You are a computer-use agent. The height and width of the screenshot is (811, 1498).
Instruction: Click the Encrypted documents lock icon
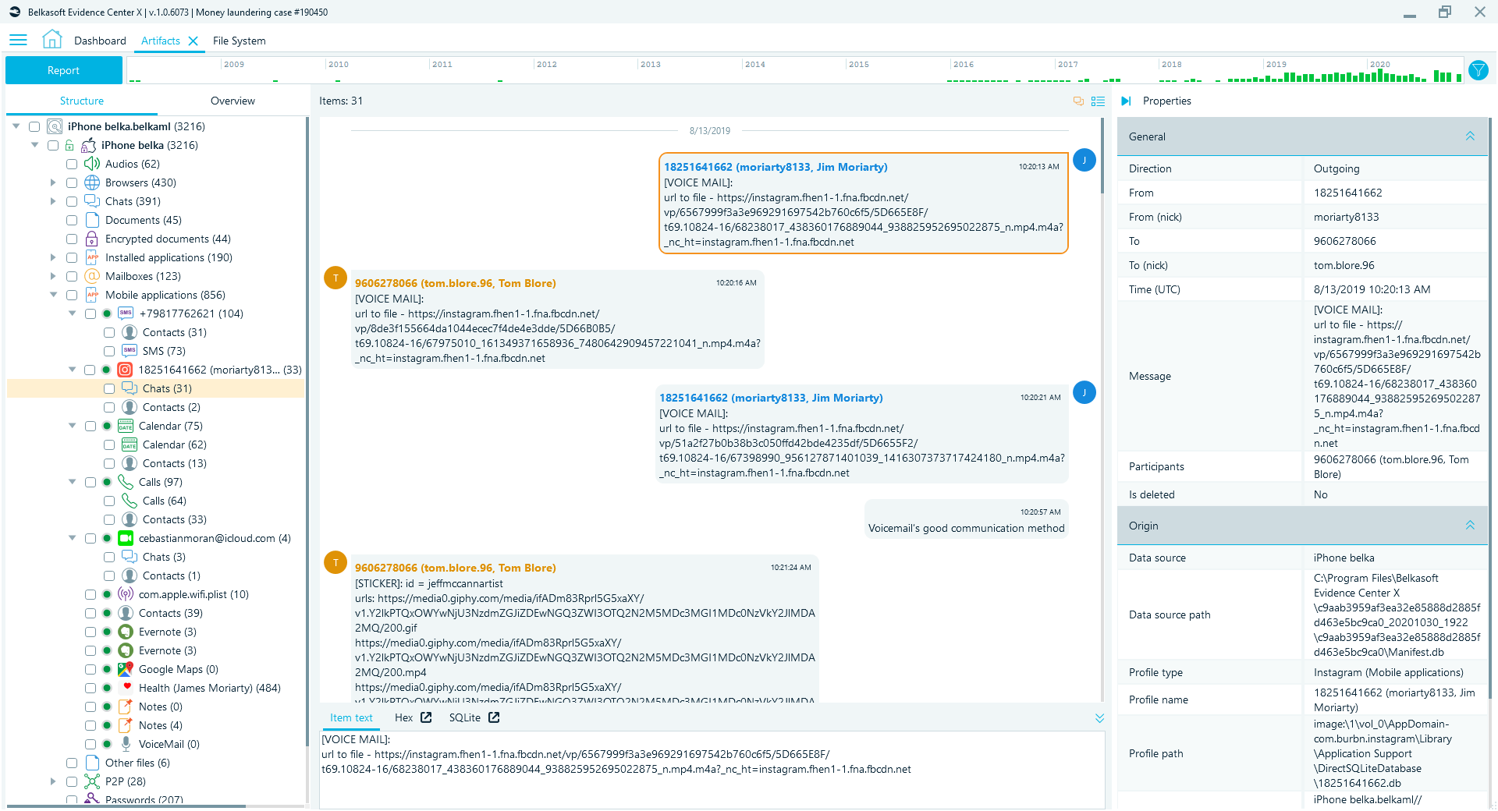click(x=92, y=239)
